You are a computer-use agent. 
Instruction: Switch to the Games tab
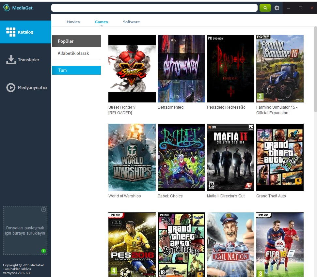coord(101,22)
